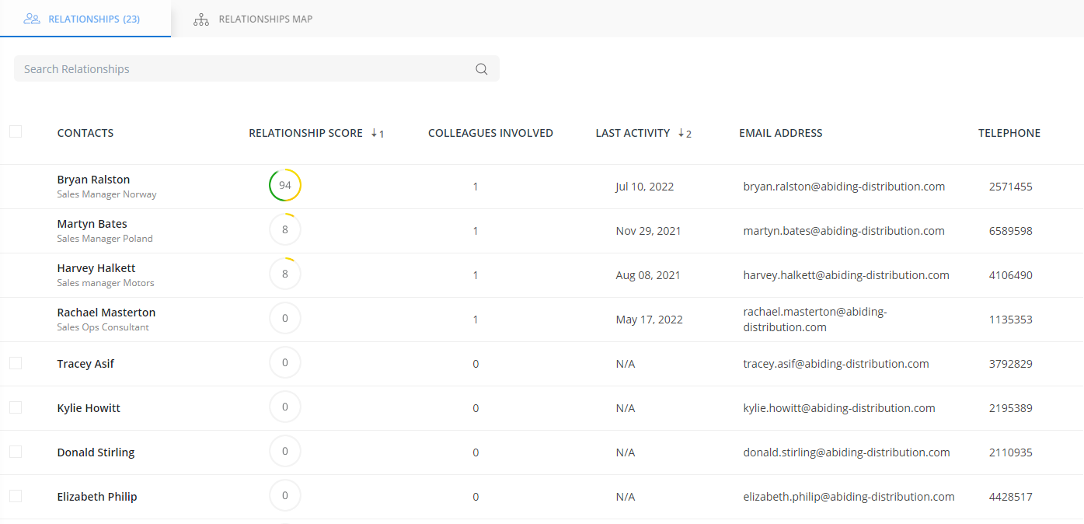Image resolution: width=1084 pixels, height=524 pixels.
Task: Sort by Colleagues Involved column
Action: click(490, 133)
